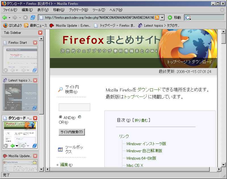
Task: Open the Back history dropdown arrow
Action: (x=9, y=18)
